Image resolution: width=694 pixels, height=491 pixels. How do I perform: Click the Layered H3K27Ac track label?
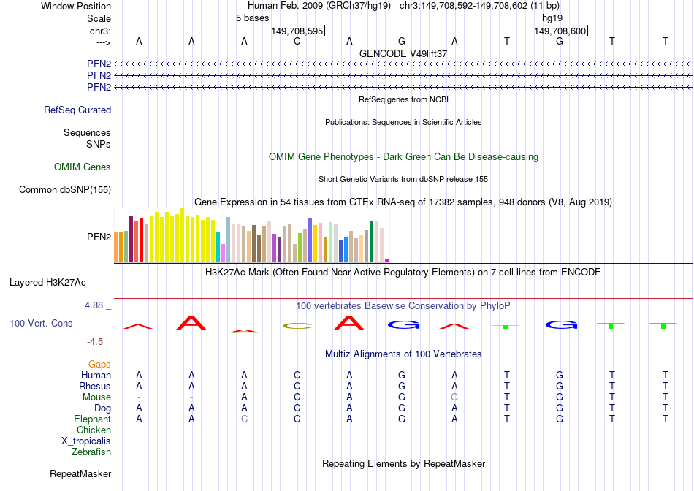(x=47, y=283)
